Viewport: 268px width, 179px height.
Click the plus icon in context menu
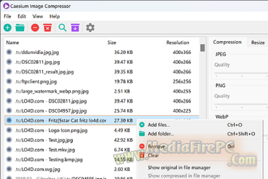(142, 125)
